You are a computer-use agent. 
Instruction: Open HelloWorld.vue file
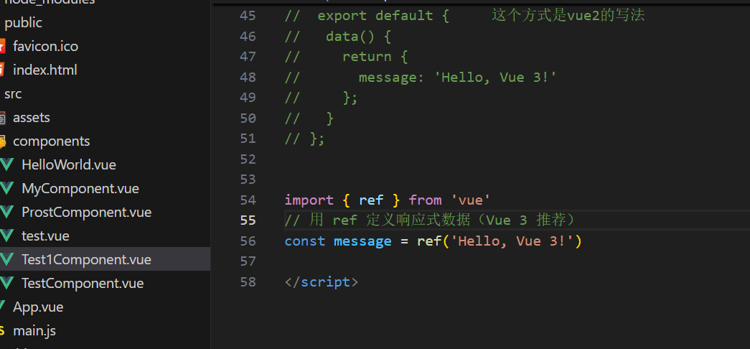click(x=69, y=165)
